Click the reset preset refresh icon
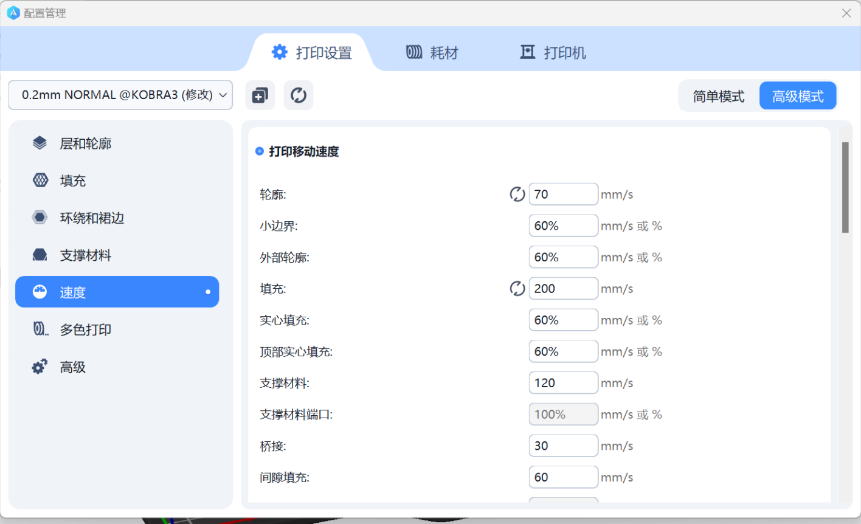The image size is (861, 524). pos(299,95)
